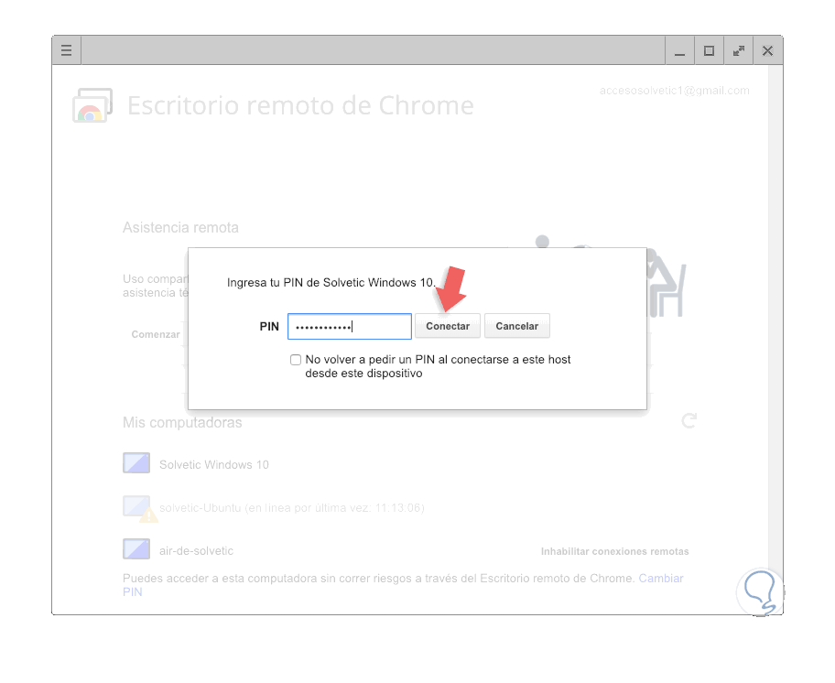The height and width of the screenshot is (683, 835).
Task: Minimize the Chrome Remote Desktop window
Action: click(679, 50)
